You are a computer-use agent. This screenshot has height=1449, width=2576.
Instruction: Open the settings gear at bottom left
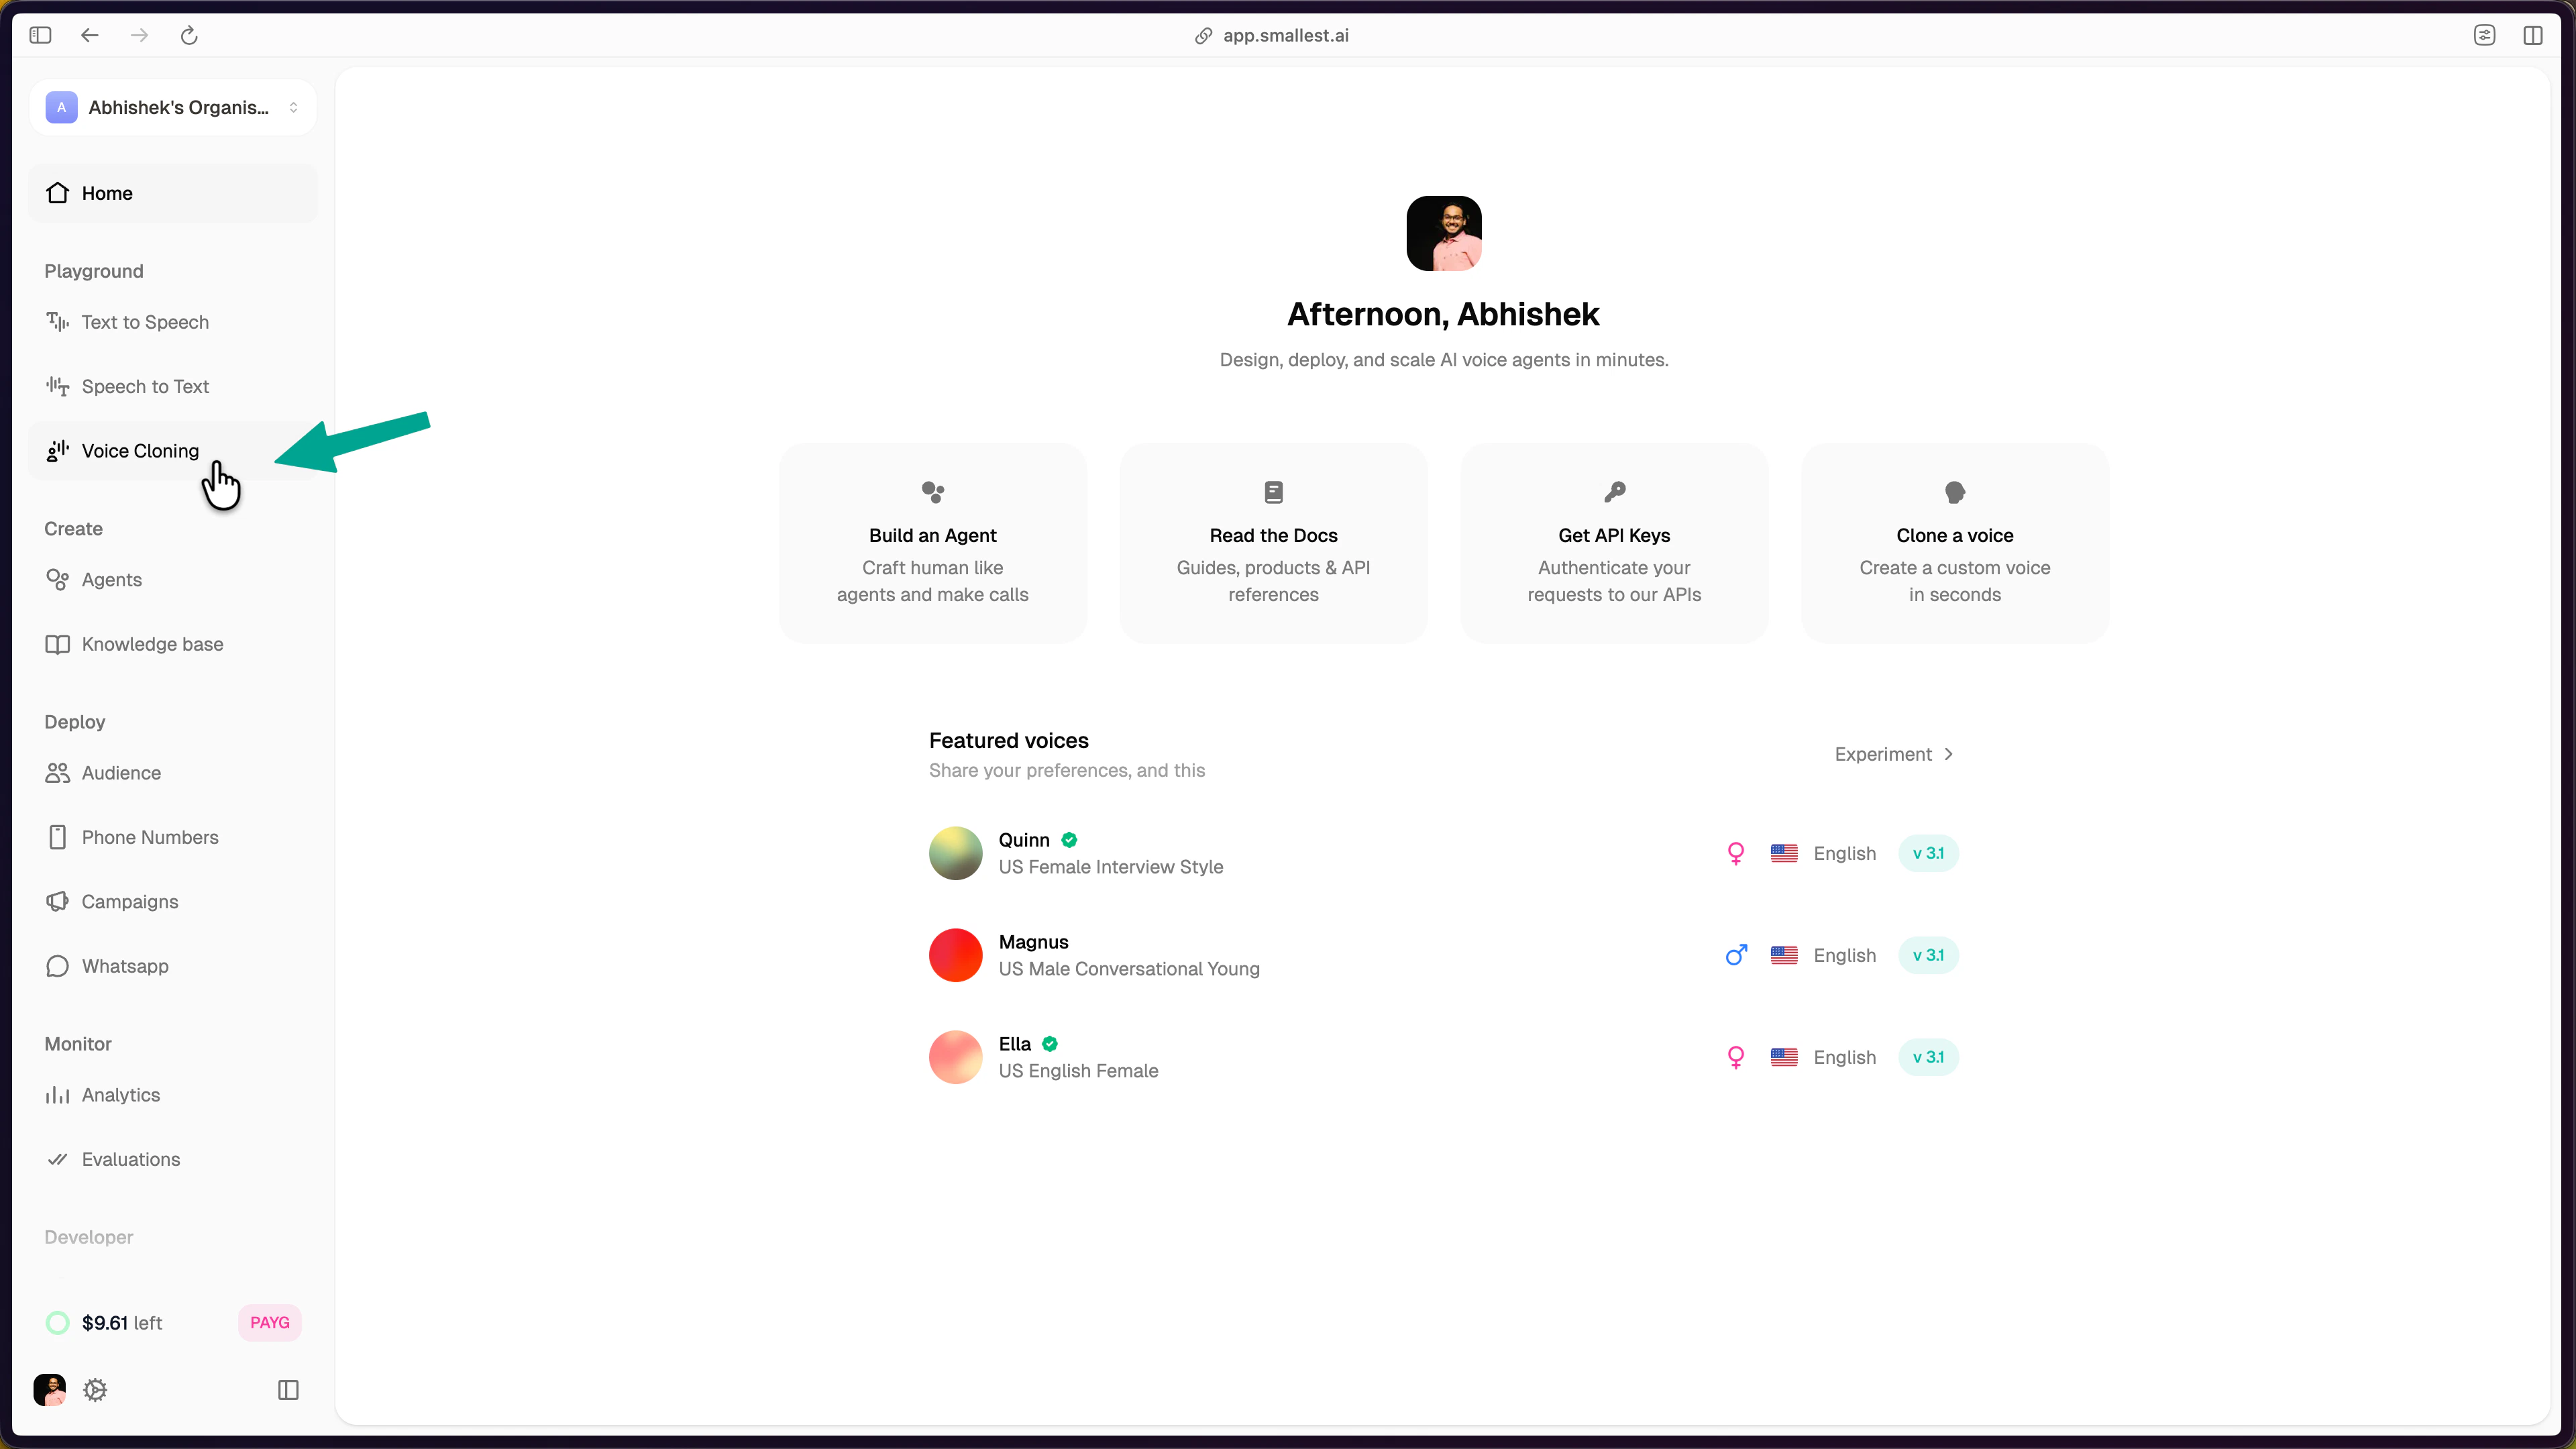tap(95, 1390)
